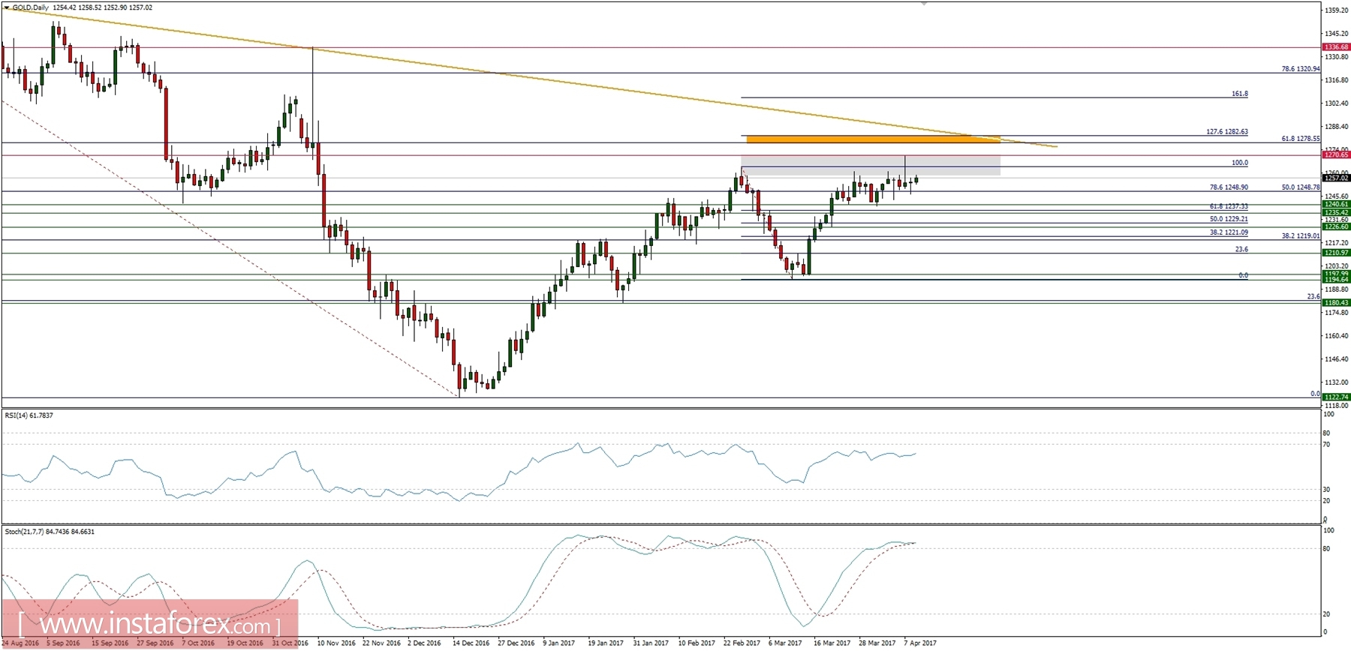Click the 61.8 1237.33 Fibonacci label

point(1229,206)
